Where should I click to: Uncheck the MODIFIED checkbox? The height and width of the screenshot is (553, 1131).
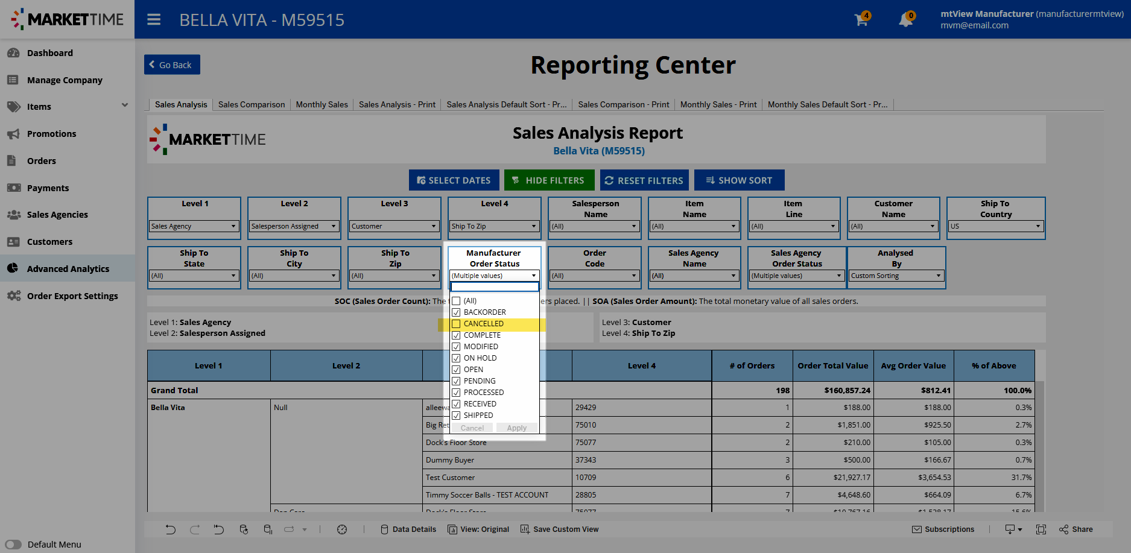pos(456,347)
